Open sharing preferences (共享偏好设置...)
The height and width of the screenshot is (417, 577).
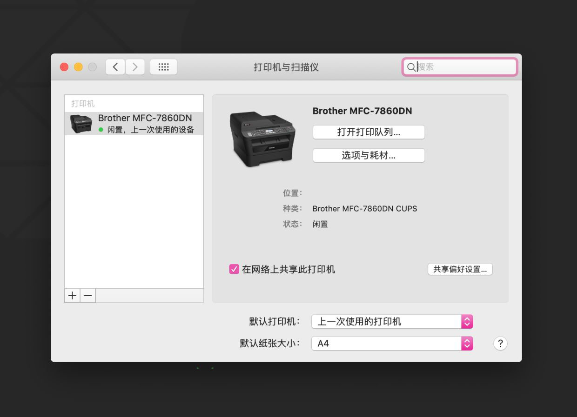click(460, 269)
